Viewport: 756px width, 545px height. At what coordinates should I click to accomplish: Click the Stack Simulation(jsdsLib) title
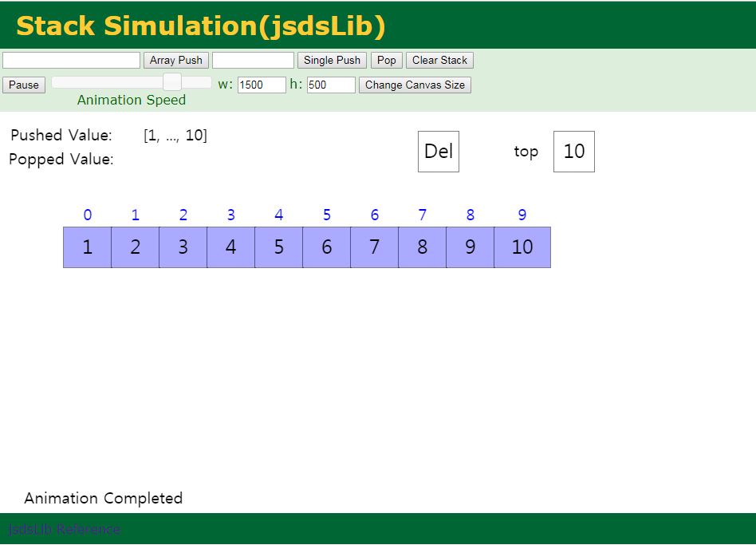(201, 26)
